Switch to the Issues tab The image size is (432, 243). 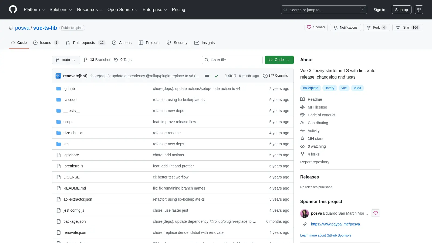click(x=46, y=43)
